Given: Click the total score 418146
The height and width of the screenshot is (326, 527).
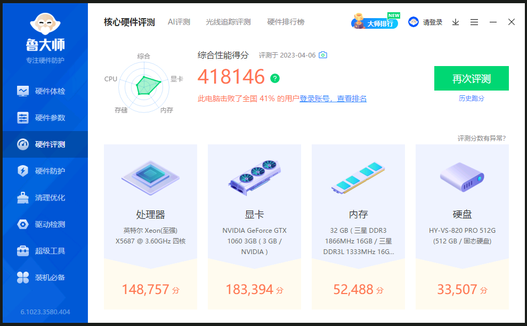Looking at the screenshot, I should point(231,77).
